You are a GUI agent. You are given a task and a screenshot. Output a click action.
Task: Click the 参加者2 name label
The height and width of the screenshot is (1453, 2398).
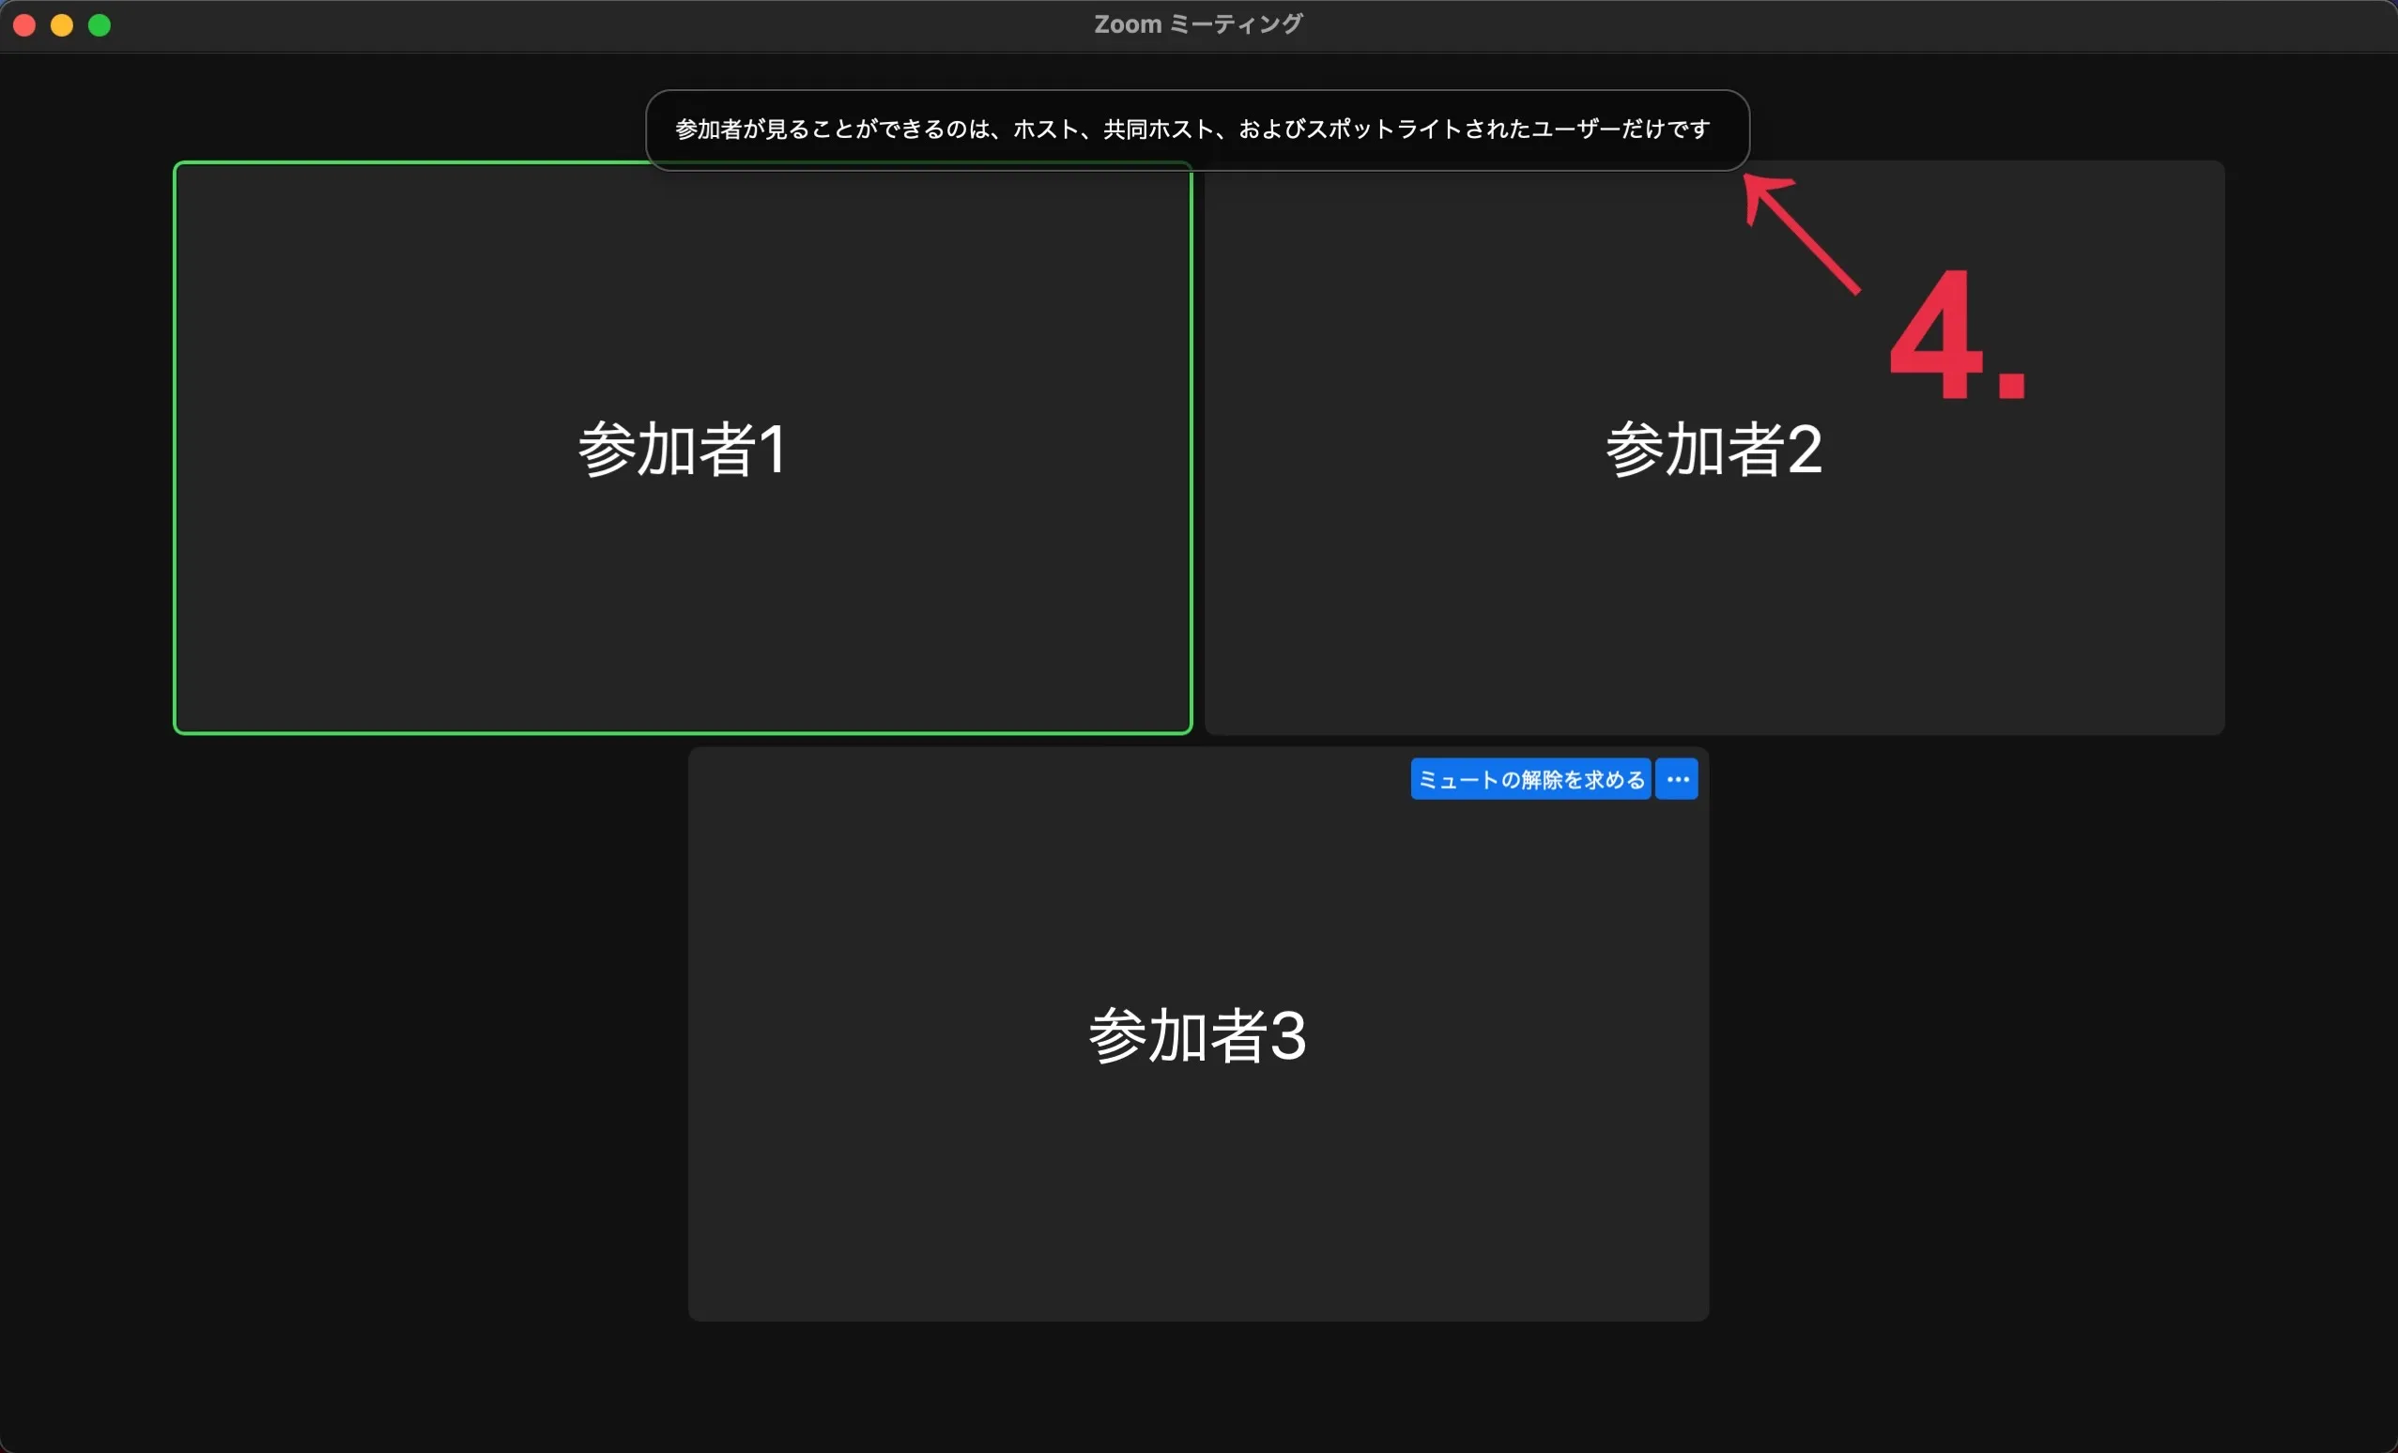pyautogui.click(x=1713, y=450)
